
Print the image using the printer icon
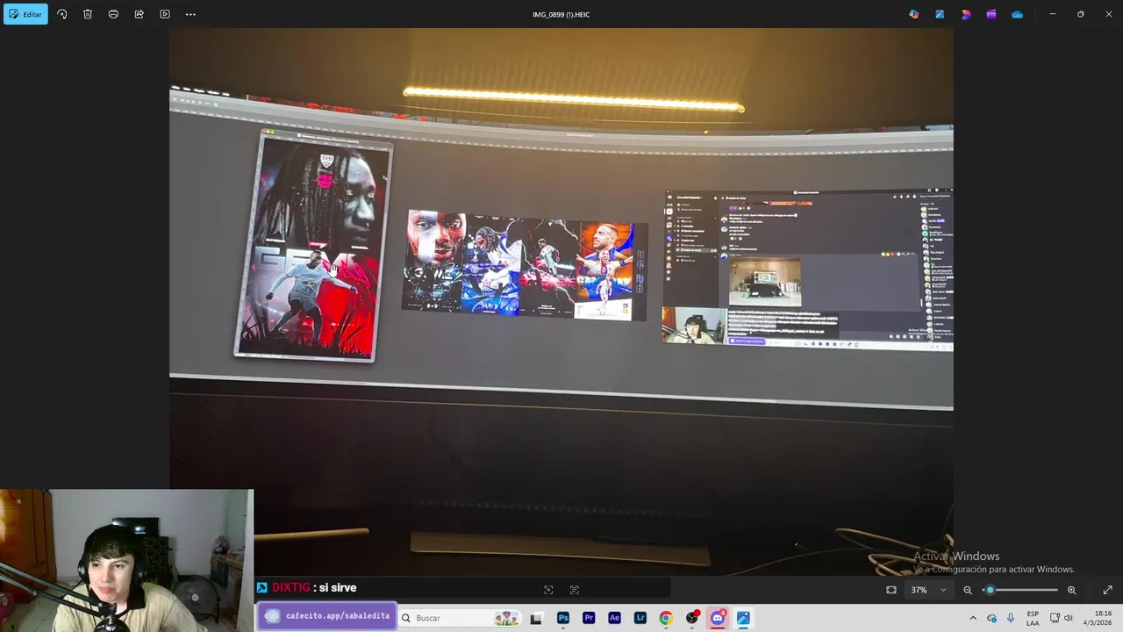point(113,14)
